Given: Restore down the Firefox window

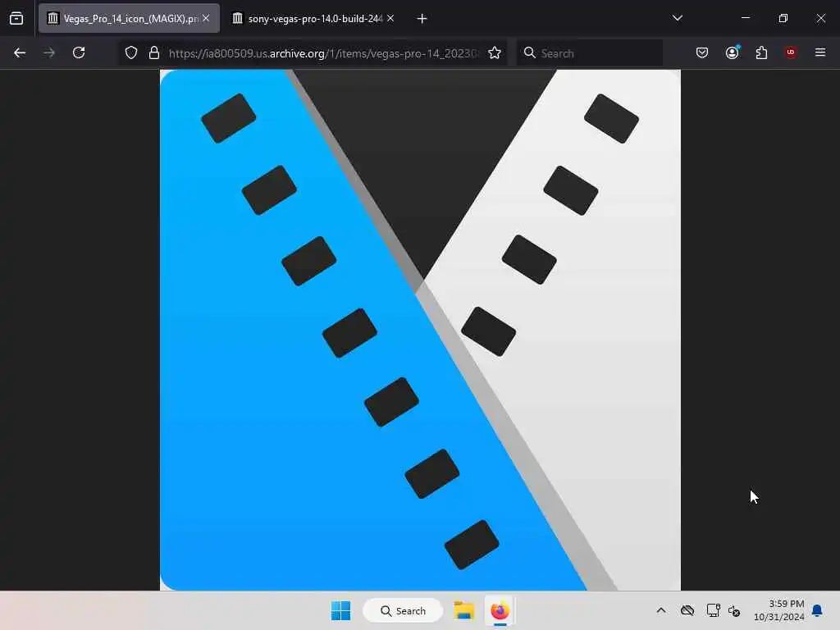Looking at the screenshot, I should click(783, 18).
